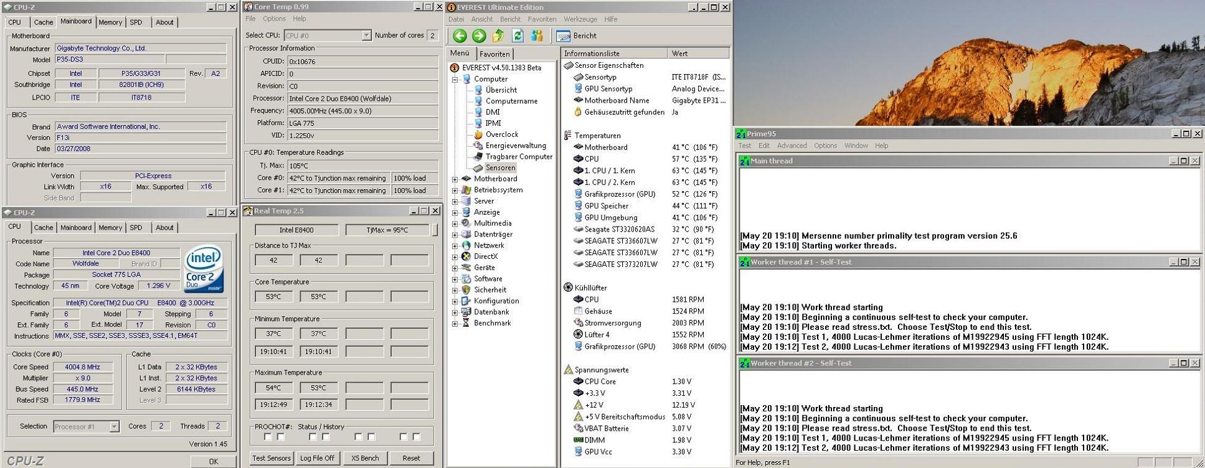Click the two-people icon in EVEREST toolbar
1205x468 pixels.
pyautogui.click(x=537, y=36)
